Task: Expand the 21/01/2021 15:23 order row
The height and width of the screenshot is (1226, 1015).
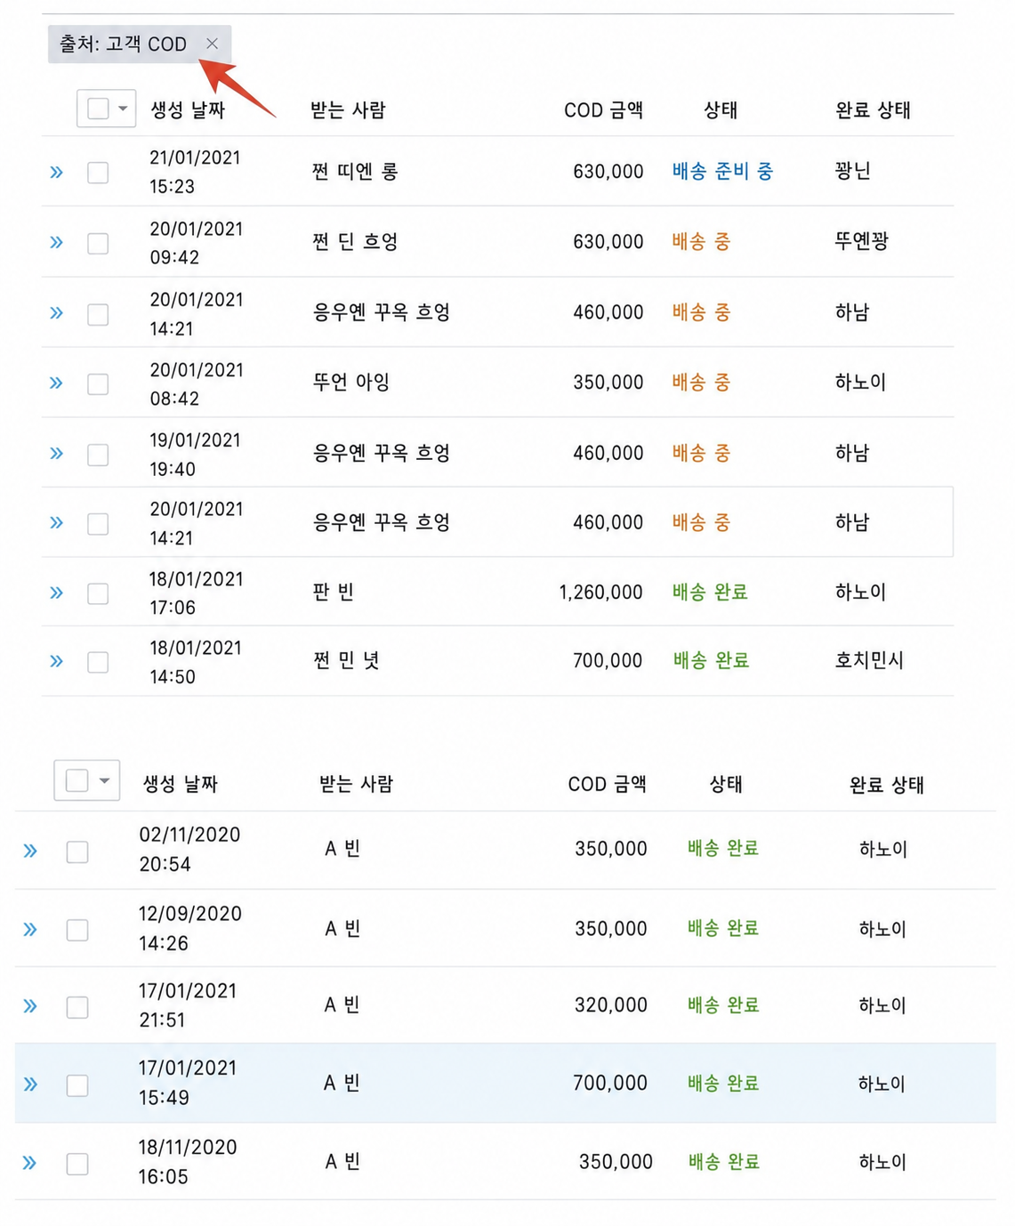Action: (57, 172)
